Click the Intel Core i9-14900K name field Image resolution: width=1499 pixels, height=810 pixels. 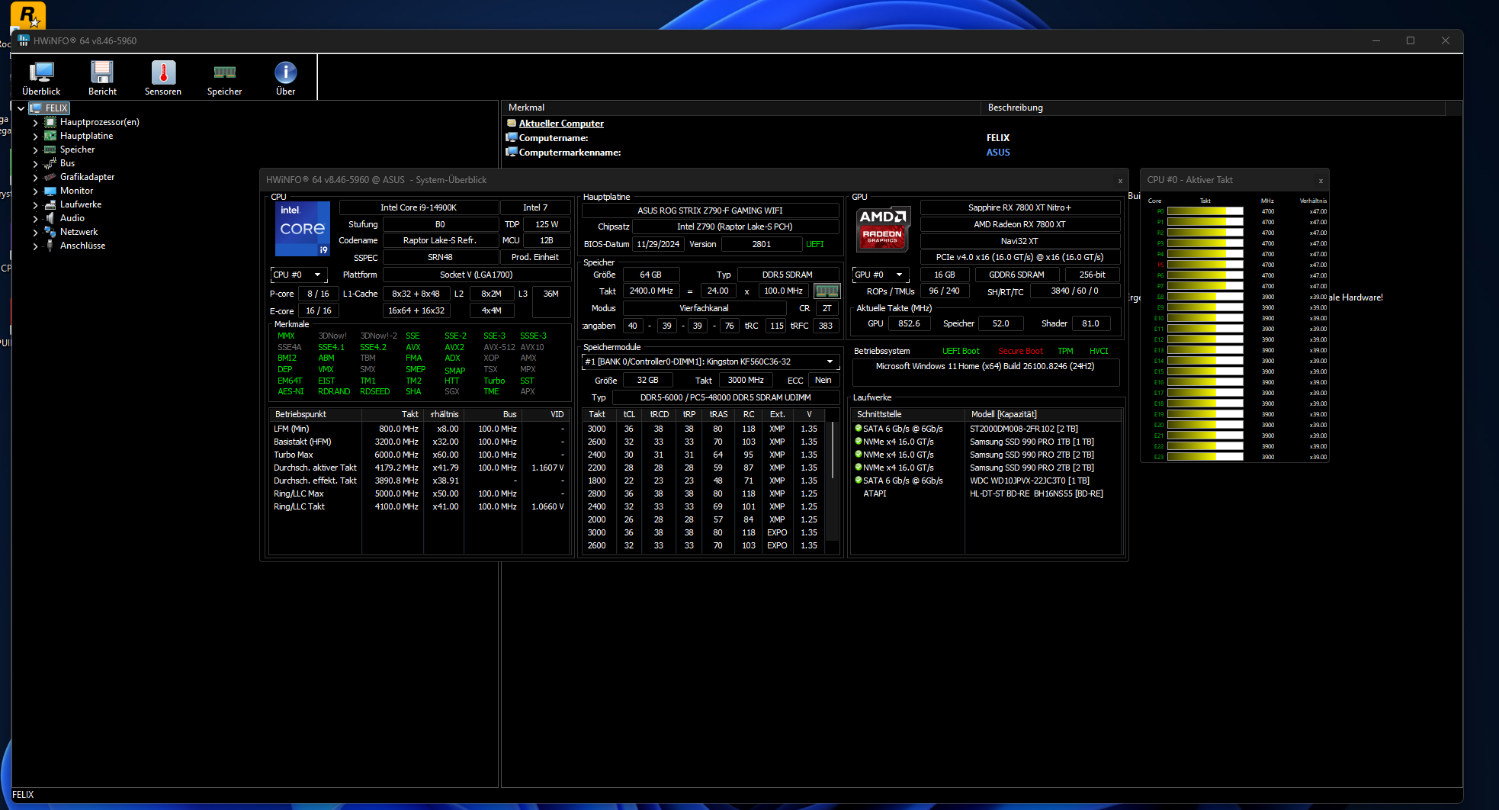click(419, 207)
